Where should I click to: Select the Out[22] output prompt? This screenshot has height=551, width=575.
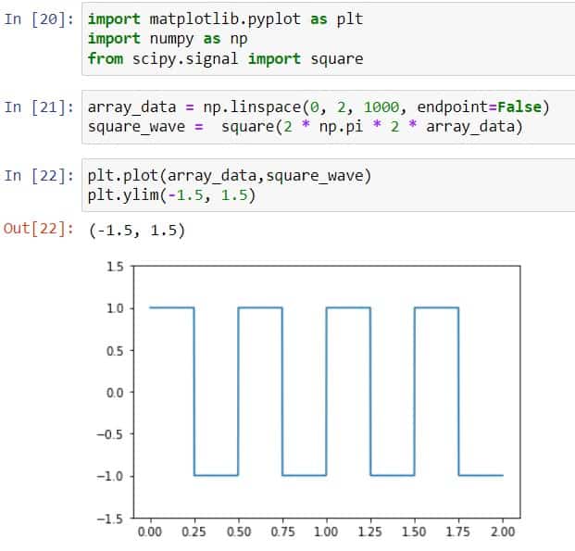39,229
